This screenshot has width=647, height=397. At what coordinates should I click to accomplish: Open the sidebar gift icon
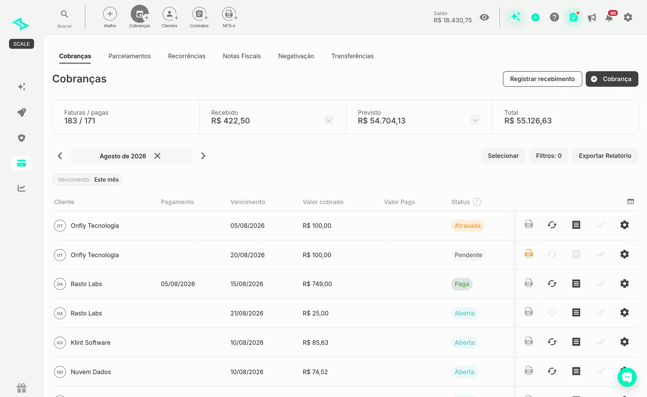pos(22,388)
